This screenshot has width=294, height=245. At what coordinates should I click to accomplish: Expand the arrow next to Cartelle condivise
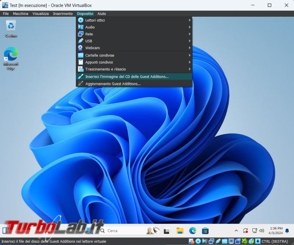[190, 55]
